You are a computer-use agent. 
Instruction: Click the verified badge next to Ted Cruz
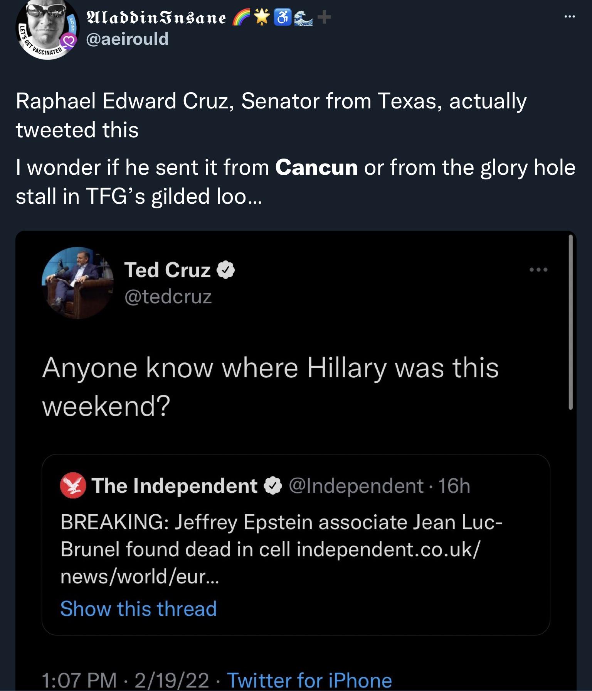tap(226, 270)
